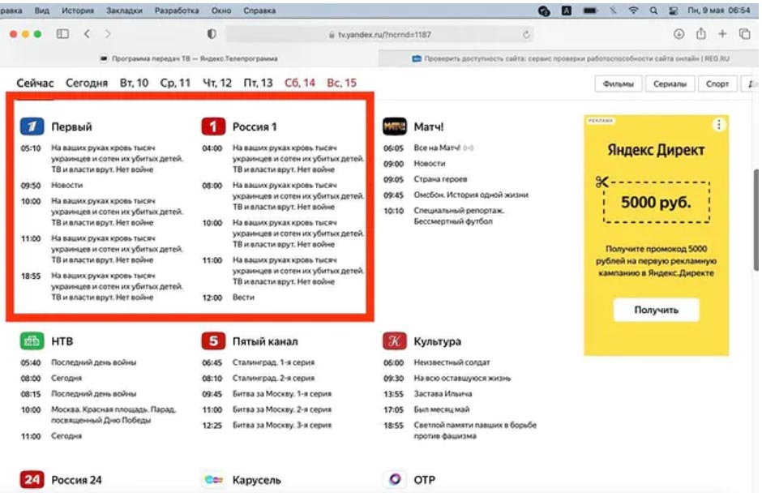Open the История menu
The height and width of the screenshot is (497, 762).
click(78, 11)
